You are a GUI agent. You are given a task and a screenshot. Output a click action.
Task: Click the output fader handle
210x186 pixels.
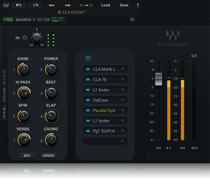click(x=159, y=79)
